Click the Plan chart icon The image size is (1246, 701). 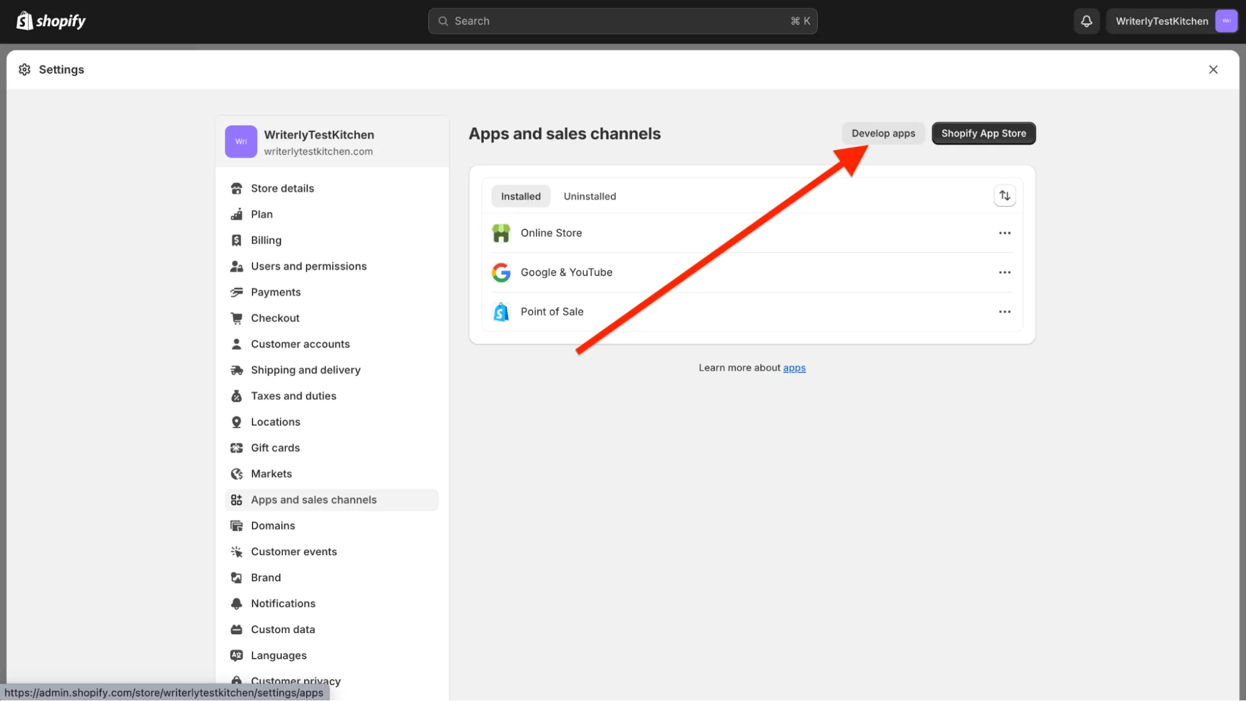236,214
